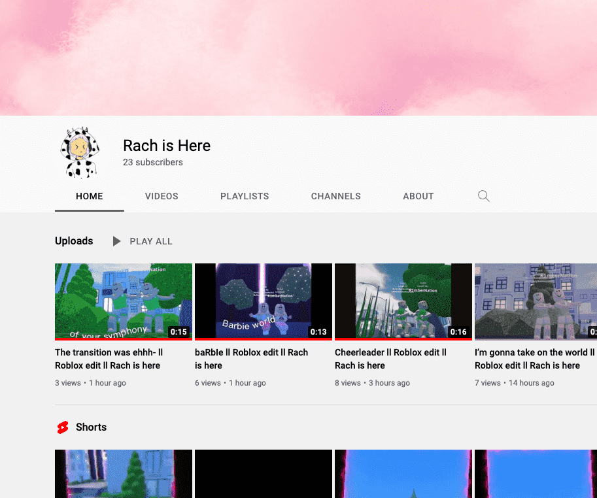
Task: Click the all-black second Shorts thumbnail
Action: coord(264,474)
